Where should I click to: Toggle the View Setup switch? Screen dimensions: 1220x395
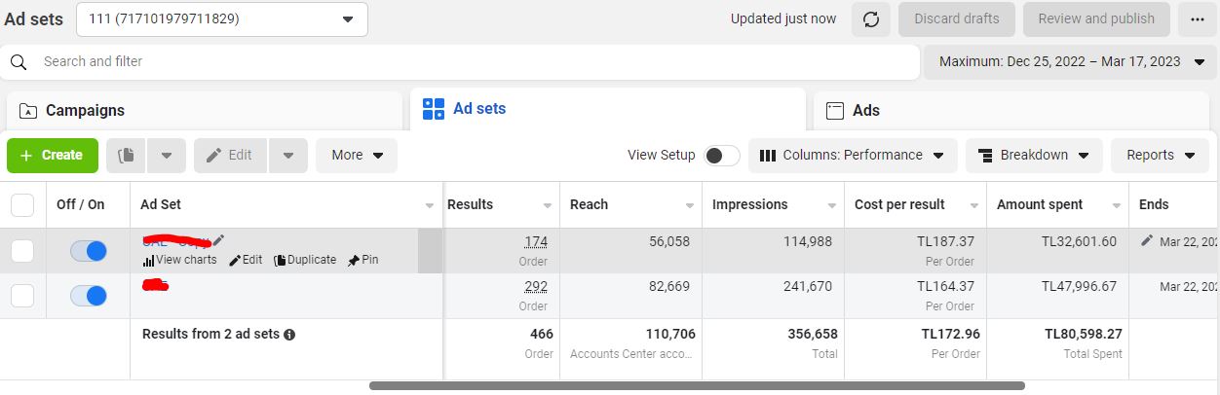tap(722, 156)
